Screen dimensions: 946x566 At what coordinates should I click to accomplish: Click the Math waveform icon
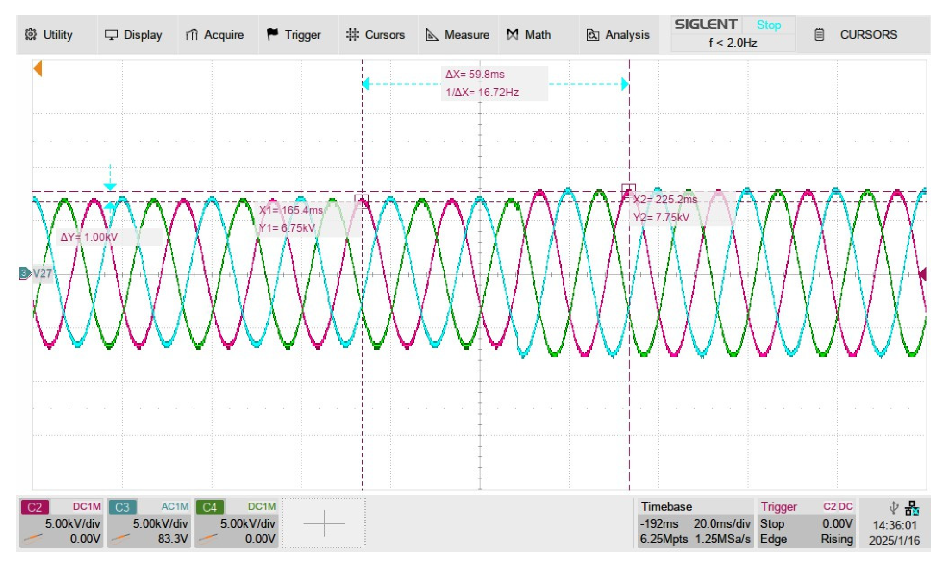[512, 35]
